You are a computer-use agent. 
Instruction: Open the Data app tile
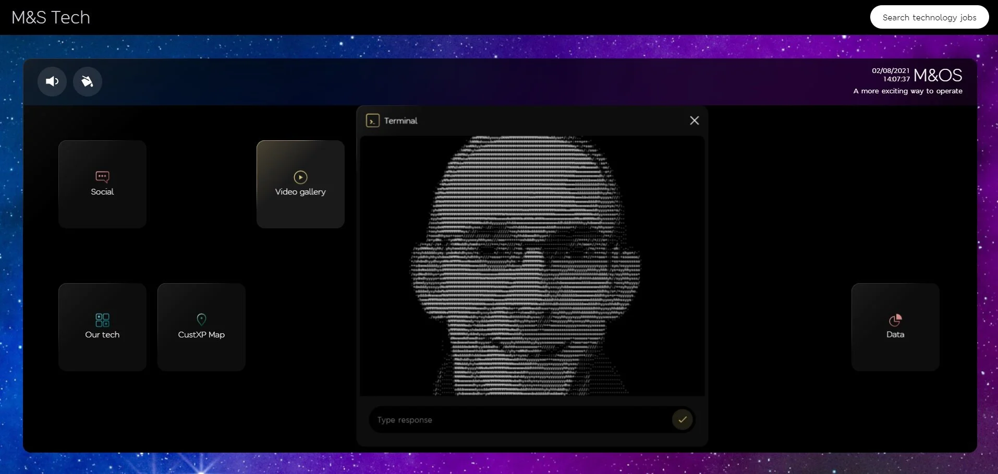[x=895, y=327]
